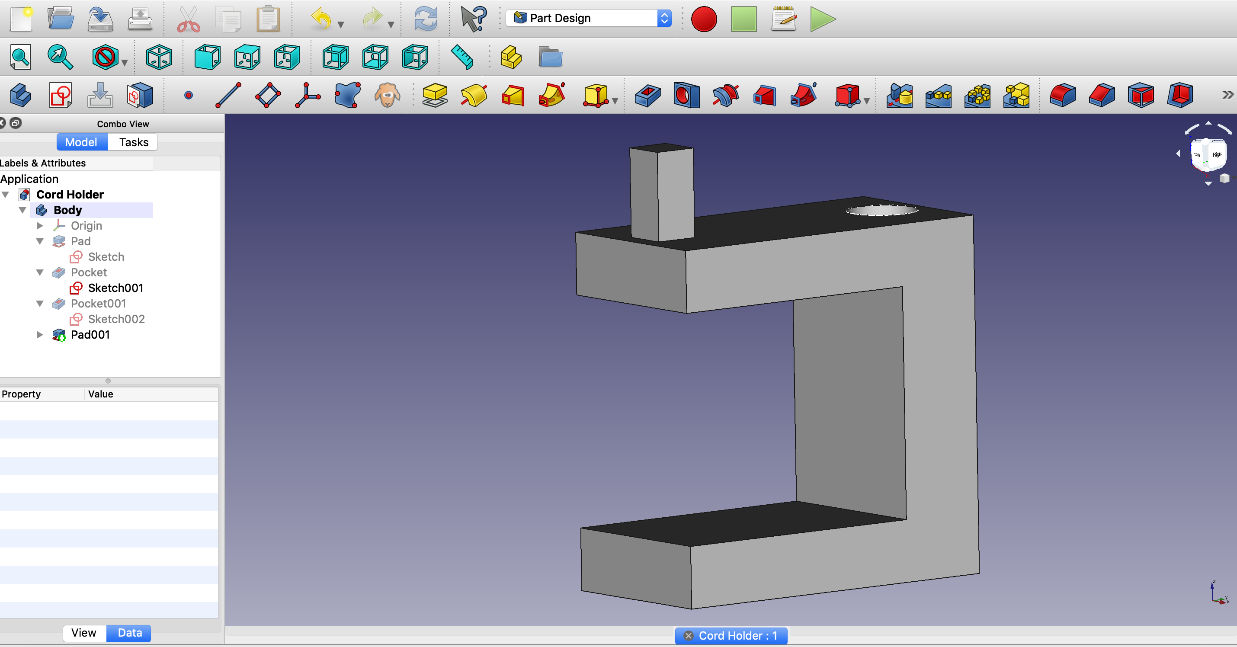Image resolution: width=1237 pixels, height=647 pixels.
Task: Click the Fillet tool icon
Action: pyautogui.click(x=1063, y=95)
